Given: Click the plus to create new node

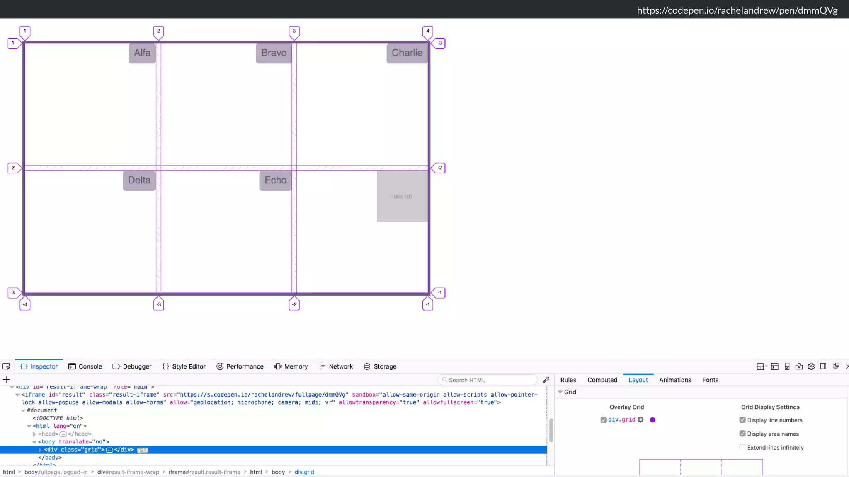Looking at the screenshot, I should point(6,380).
